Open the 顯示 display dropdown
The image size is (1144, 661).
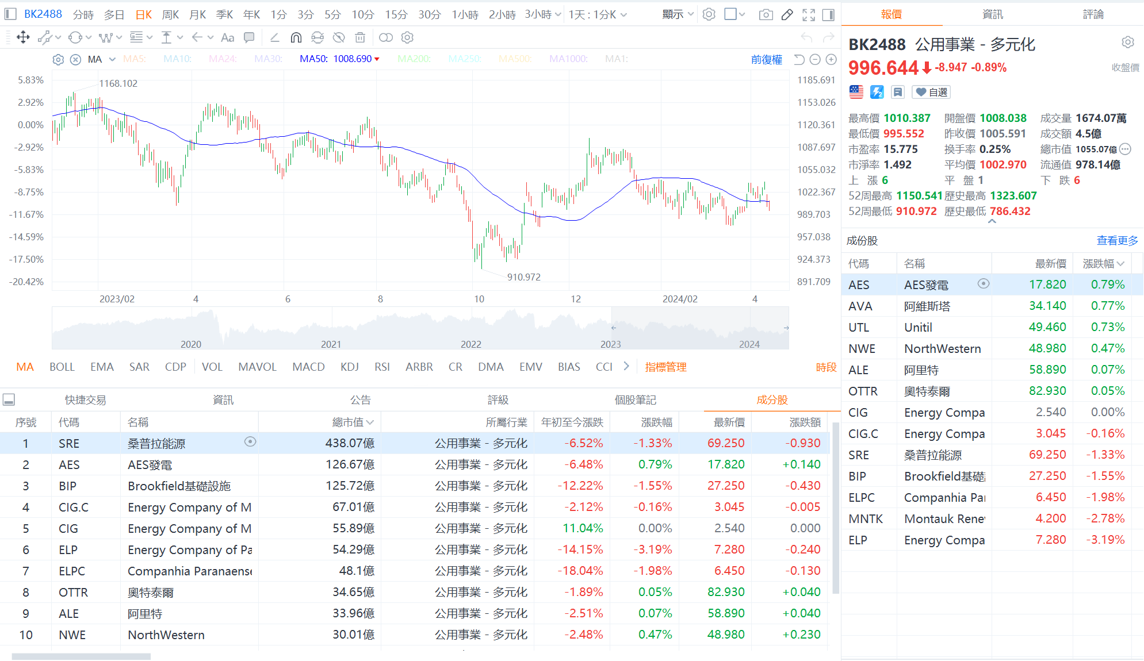tap(678, 15)
